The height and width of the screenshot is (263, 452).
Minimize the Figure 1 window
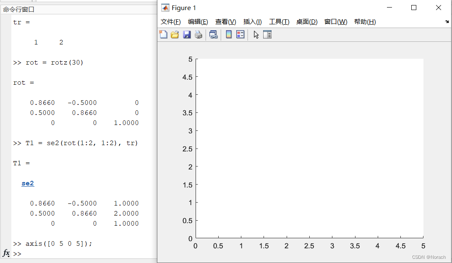click(389, 8)
